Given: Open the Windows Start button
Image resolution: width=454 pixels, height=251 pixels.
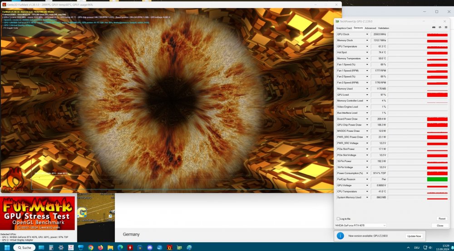Looking at the screenshot, I should click(7, 247).
